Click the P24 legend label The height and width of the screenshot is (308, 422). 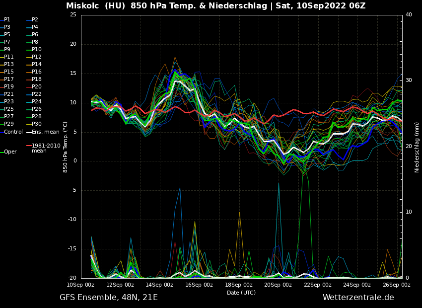[37, 102]
